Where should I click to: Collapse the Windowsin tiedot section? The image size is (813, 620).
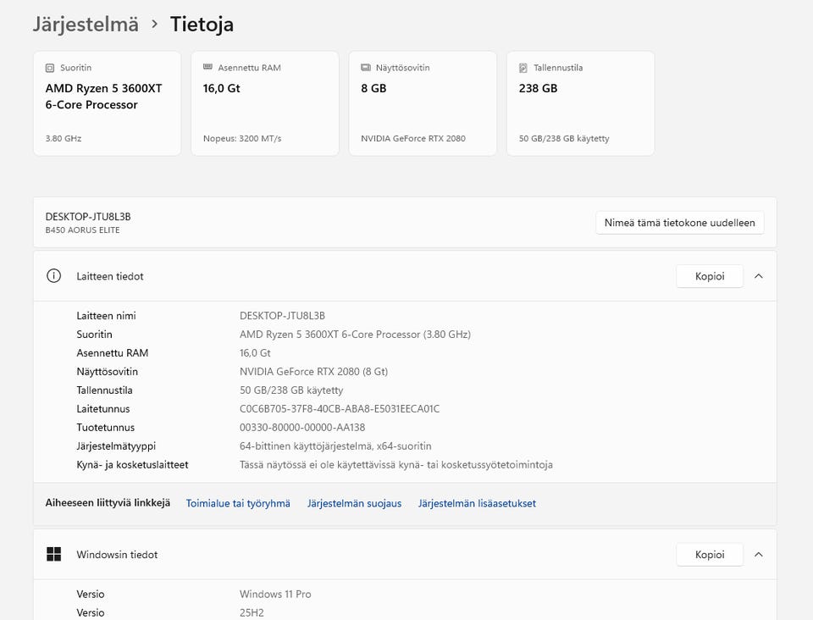click(759, 554)
